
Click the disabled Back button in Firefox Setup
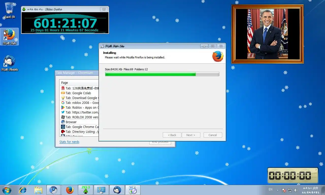click(172, 135)
